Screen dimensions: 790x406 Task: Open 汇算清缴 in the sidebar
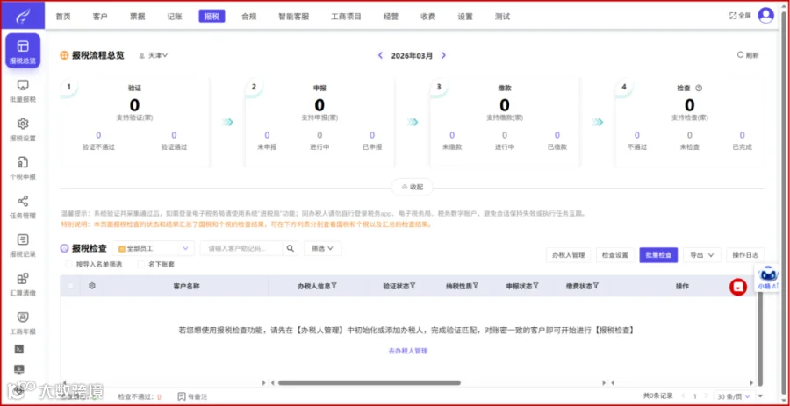[23, 284]
